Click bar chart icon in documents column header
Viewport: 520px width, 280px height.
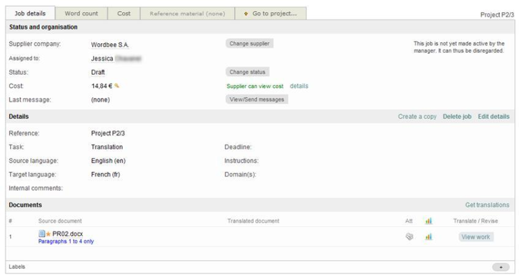pos(428,220)
